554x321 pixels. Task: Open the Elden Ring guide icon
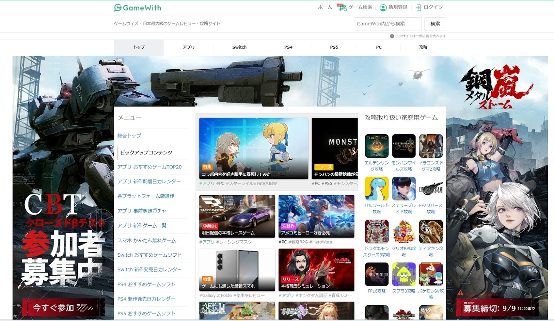point(377,146)
